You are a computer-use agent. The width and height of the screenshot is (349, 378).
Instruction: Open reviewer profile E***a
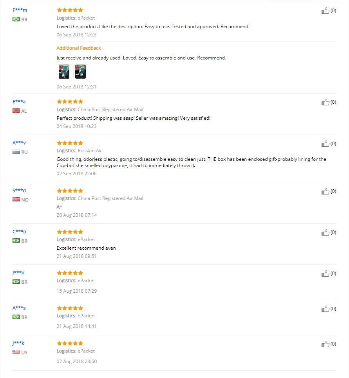click(x=19, y=101)
